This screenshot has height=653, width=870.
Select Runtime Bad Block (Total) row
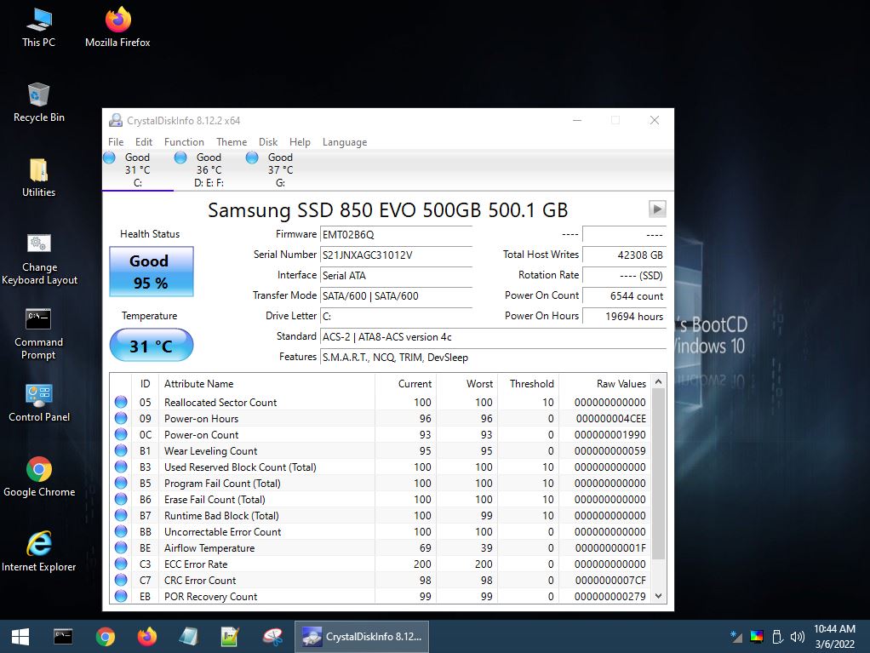tap(381, 515)
